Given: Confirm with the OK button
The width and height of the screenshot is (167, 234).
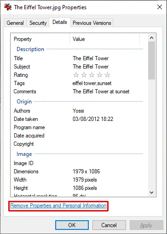Looking at the screenshot, I should (72, 225).
